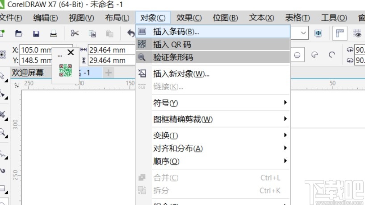The image size is (365, 205).
Task: Select the ellipse shape mode button
Action: click(297, 55)
